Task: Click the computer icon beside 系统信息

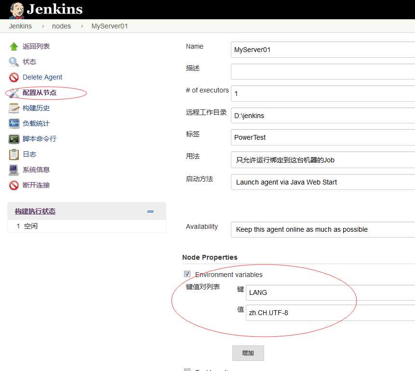Action: [14, 170]
